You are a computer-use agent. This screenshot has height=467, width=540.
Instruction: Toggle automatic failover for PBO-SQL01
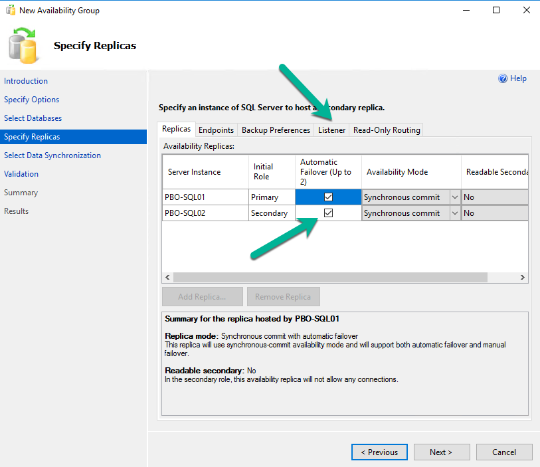click(x=328, y=197)
